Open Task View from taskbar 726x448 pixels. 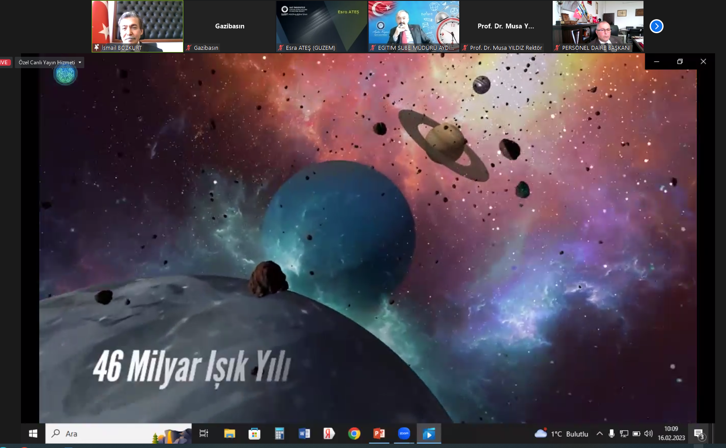204,434
